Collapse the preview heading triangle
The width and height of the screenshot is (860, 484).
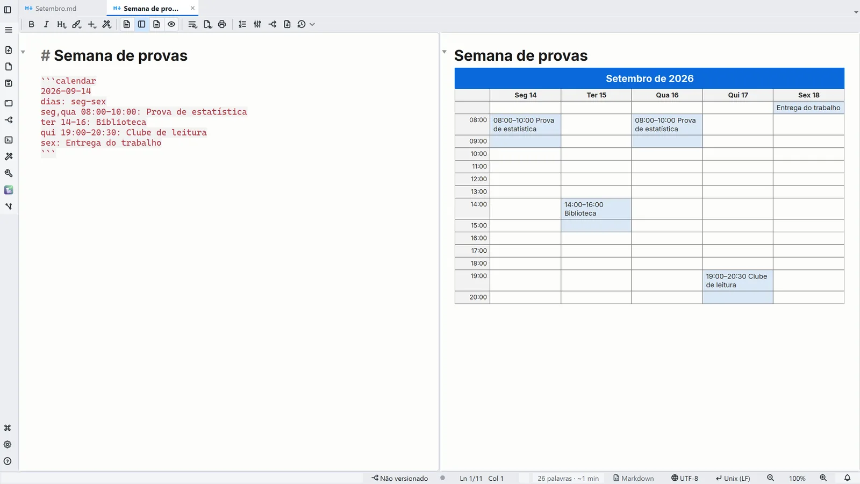(x=445, y=52)
